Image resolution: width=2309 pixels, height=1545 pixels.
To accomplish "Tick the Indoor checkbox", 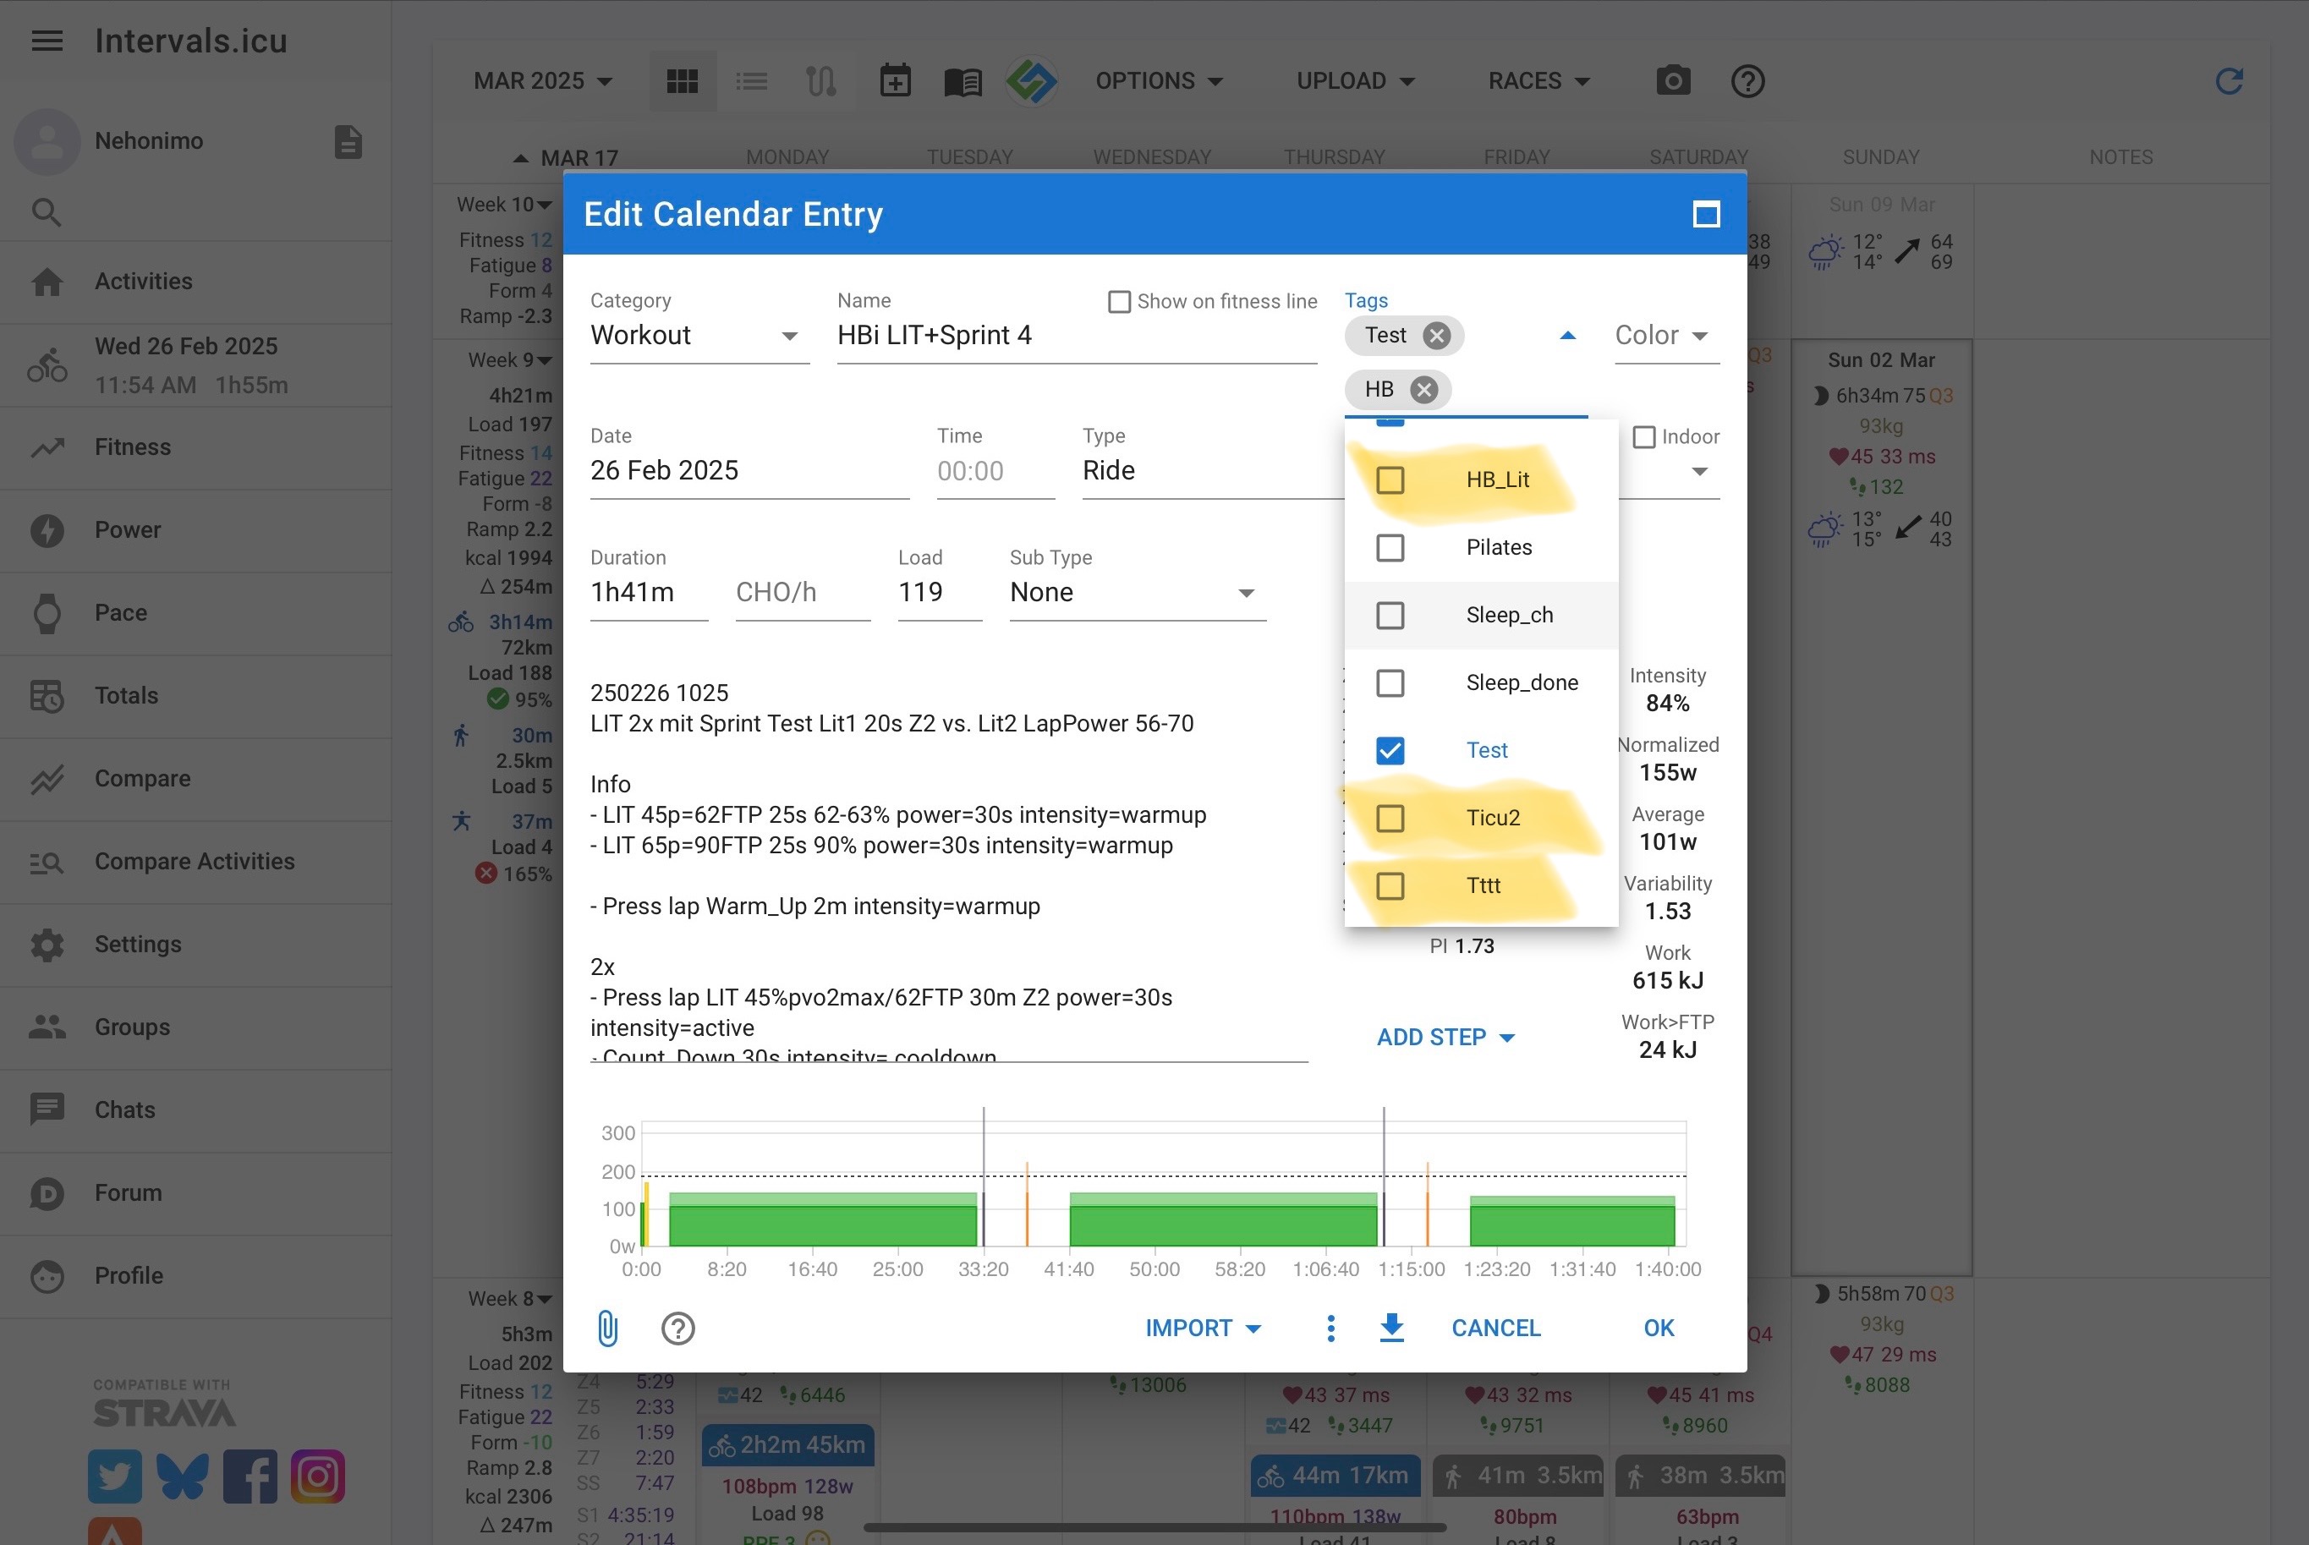I will click(x=1644, y=436).
